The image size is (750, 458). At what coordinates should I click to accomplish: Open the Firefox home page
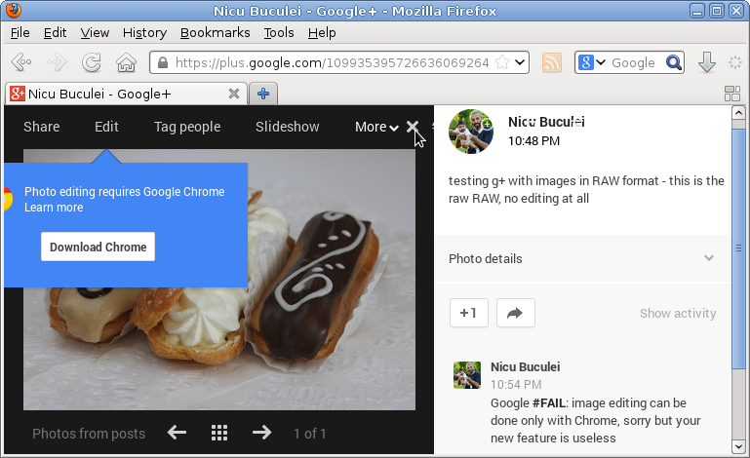126,62
